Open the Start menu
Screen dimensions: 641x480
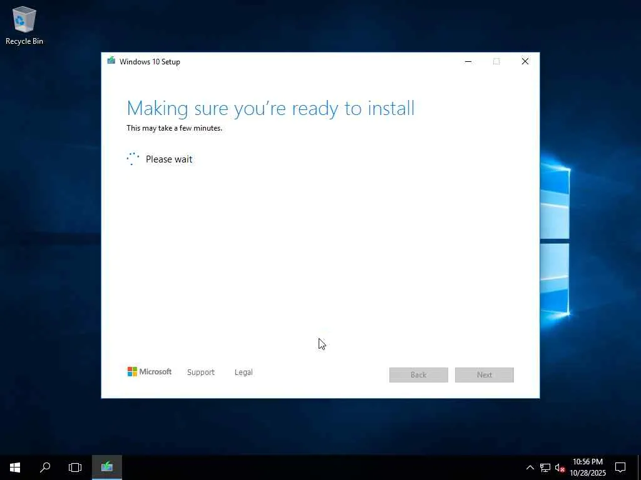click(15, 467)
